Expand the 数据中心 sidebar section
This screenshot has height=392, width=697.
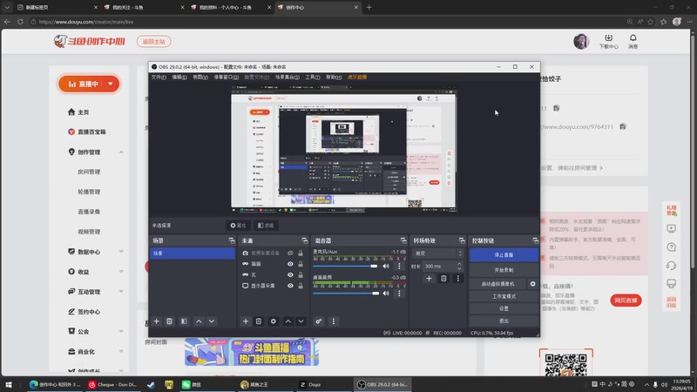tap(121, 252)
